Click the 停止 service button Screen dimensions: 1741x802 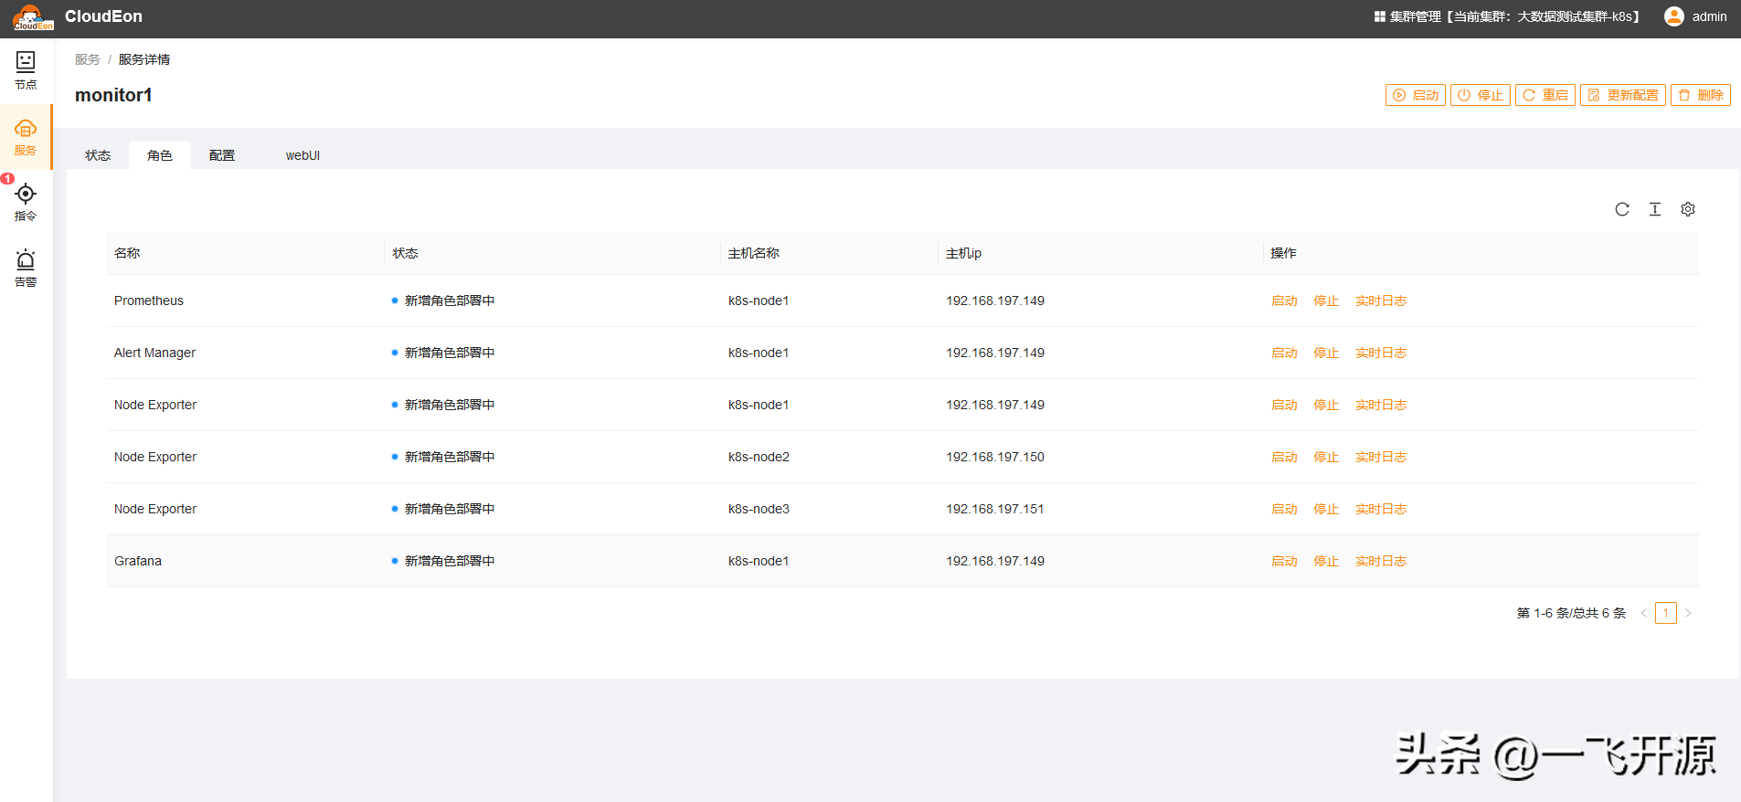coord(1481,95)
